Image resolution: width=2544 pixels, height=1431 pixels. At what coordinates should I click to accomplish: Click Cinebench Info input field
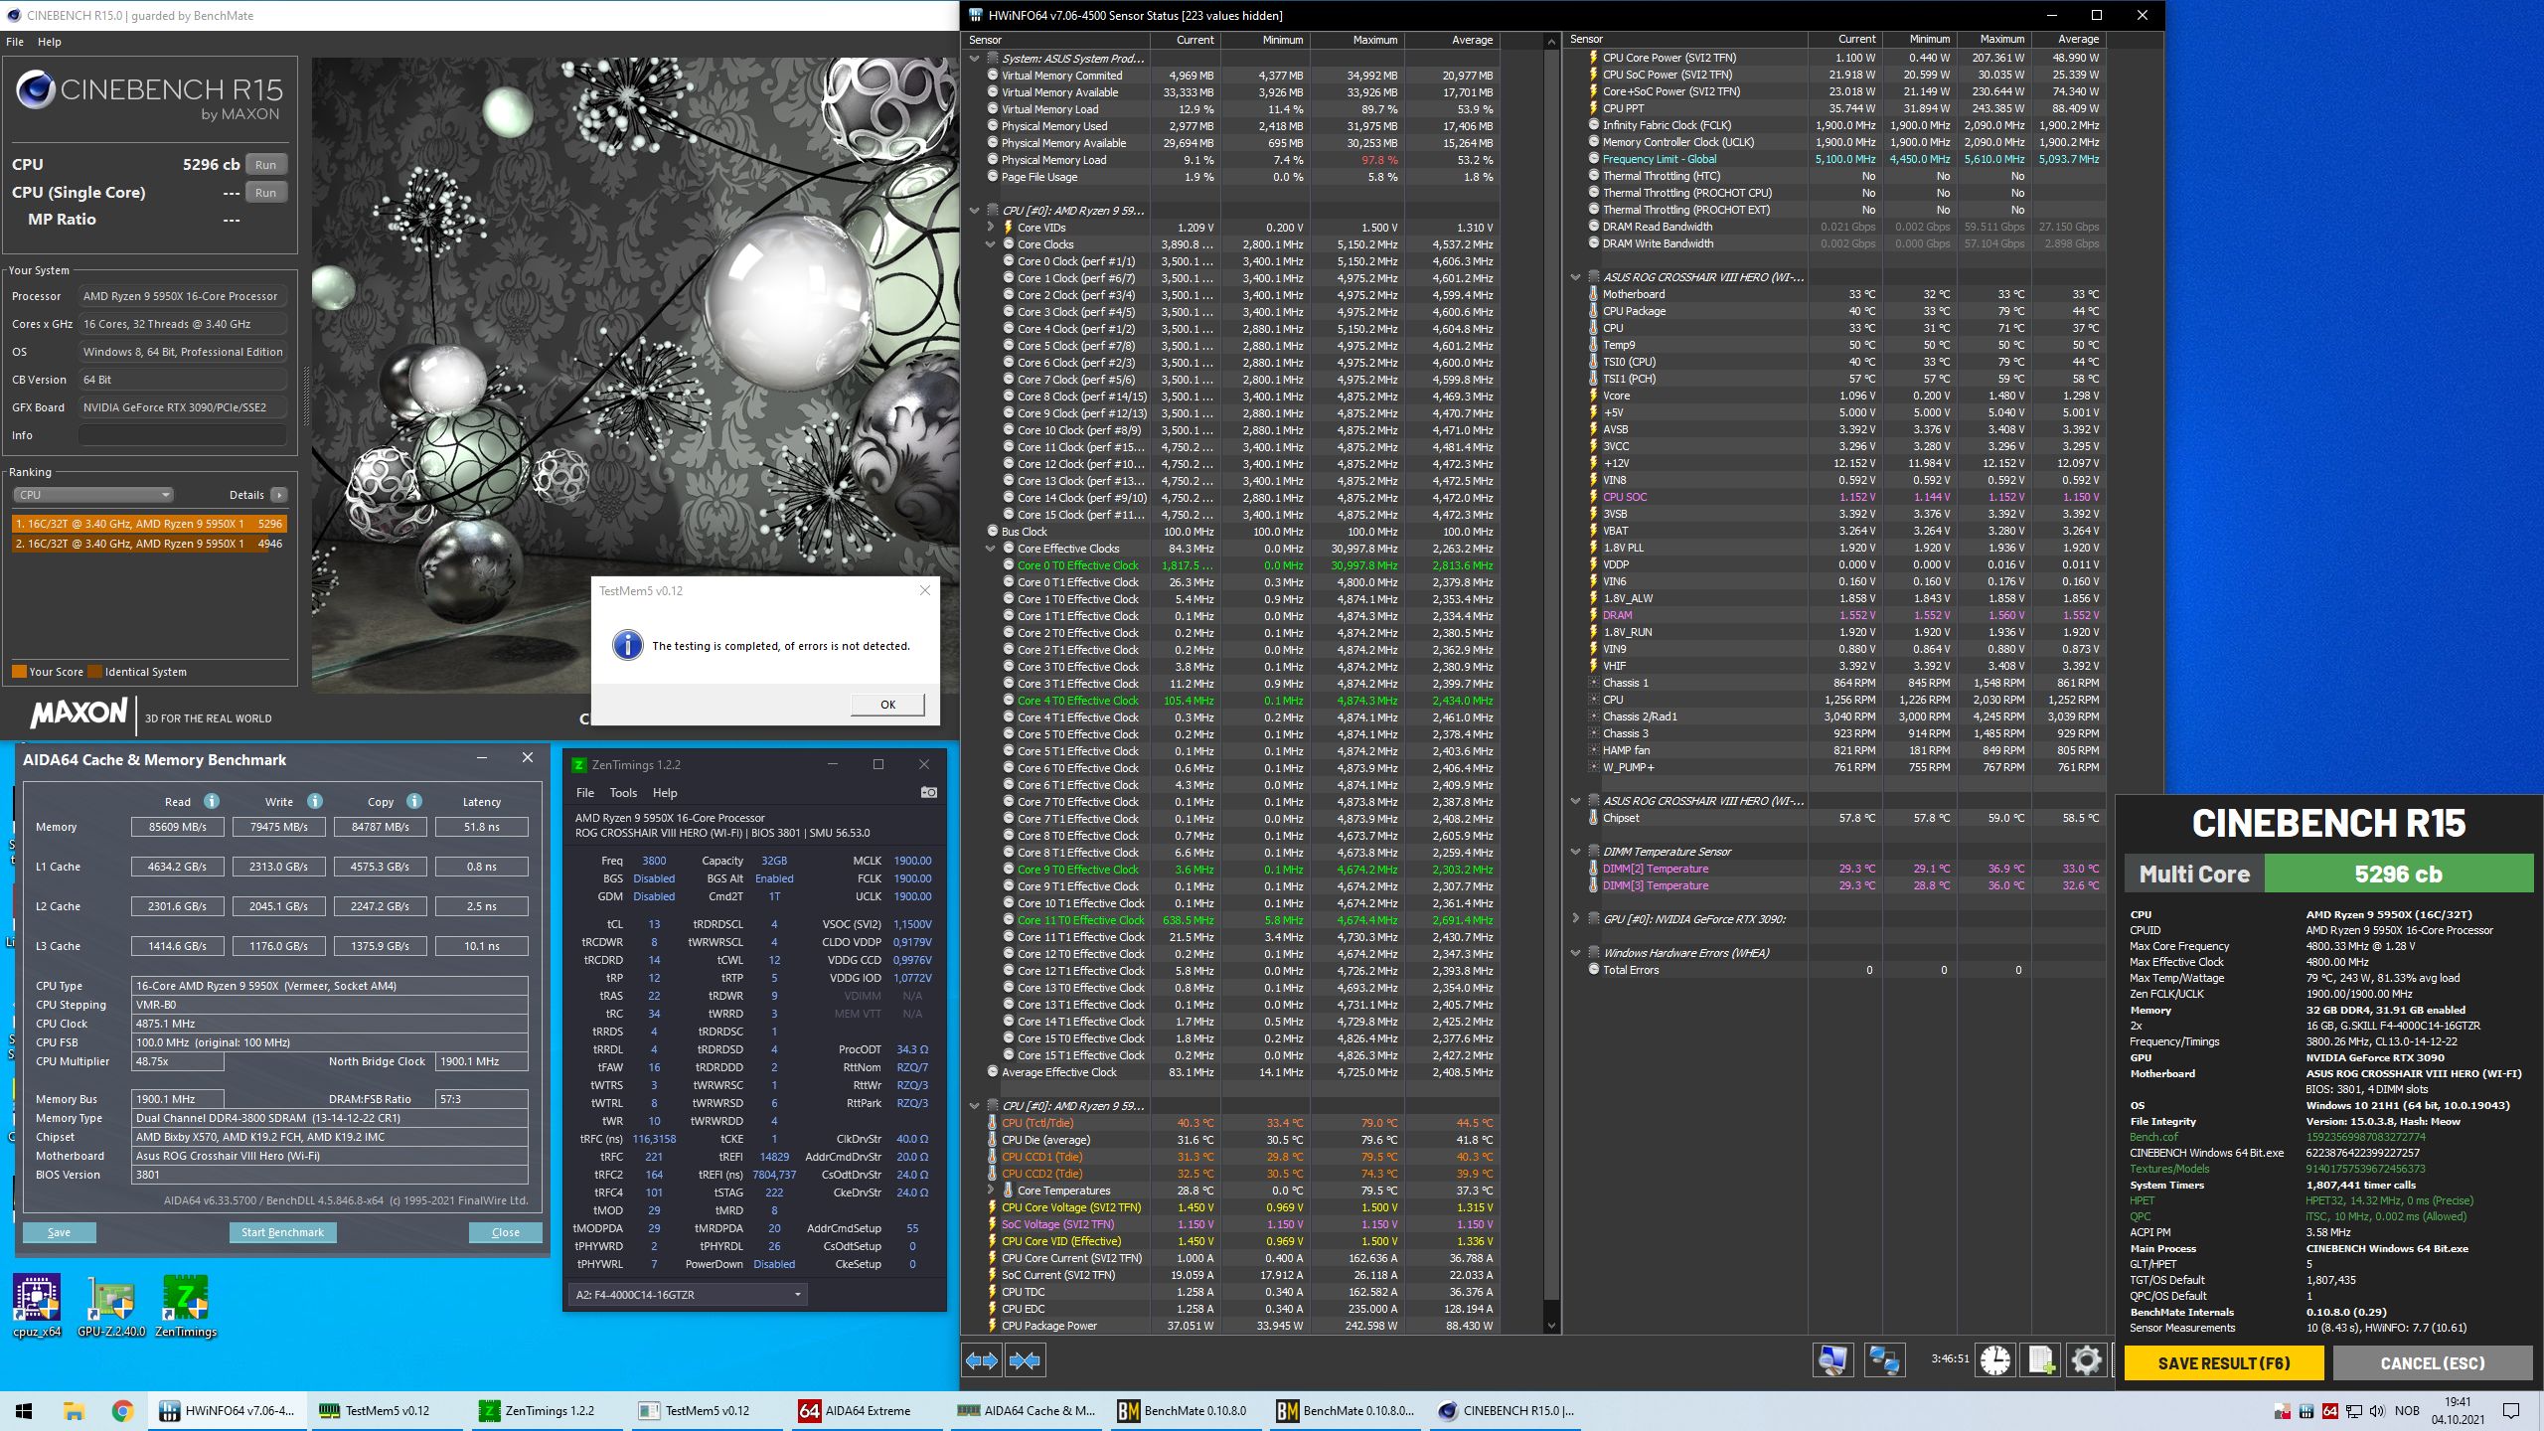click(x=183, y=435)
